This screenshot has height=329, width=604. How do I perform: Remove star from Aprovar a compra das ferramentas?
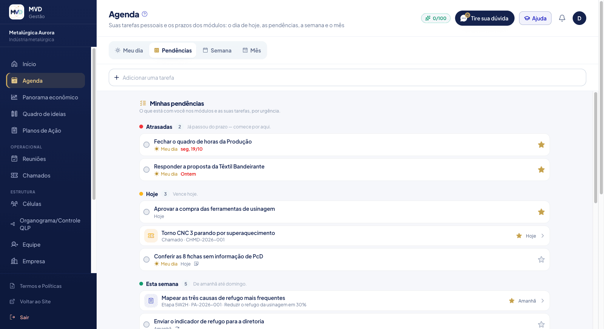pyautogui.click(x=541, y=212)
